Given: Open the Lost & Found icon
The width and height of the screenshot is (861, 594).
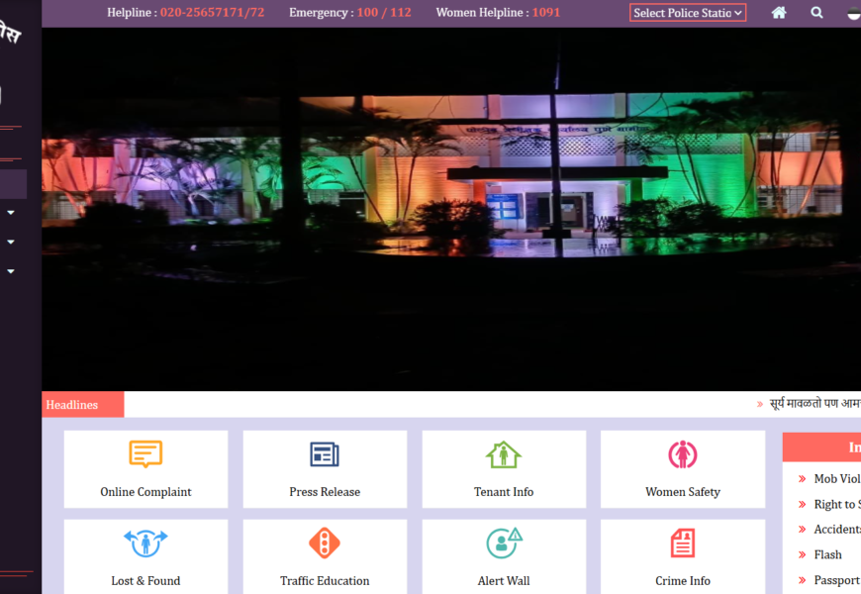Looking at the screenshot, I should coord(145,544).
